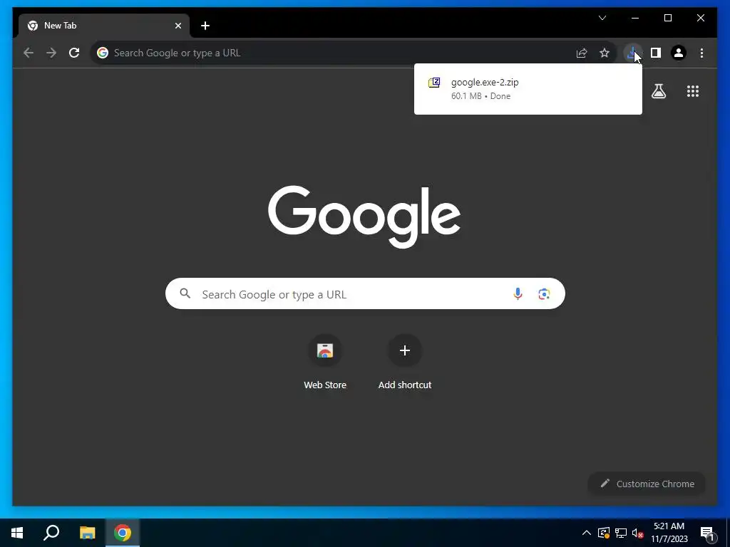Image resolution: width=730 pixels, height=547 pixels.
Task: Click the forward navigation arrow
Action: click(51, 53)
